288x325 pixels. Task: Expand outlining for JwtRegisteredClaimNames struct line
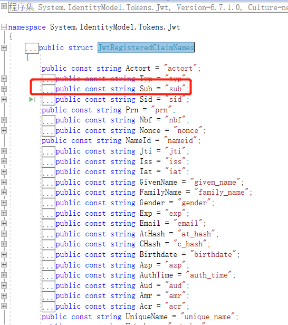(x=4, y=47)
